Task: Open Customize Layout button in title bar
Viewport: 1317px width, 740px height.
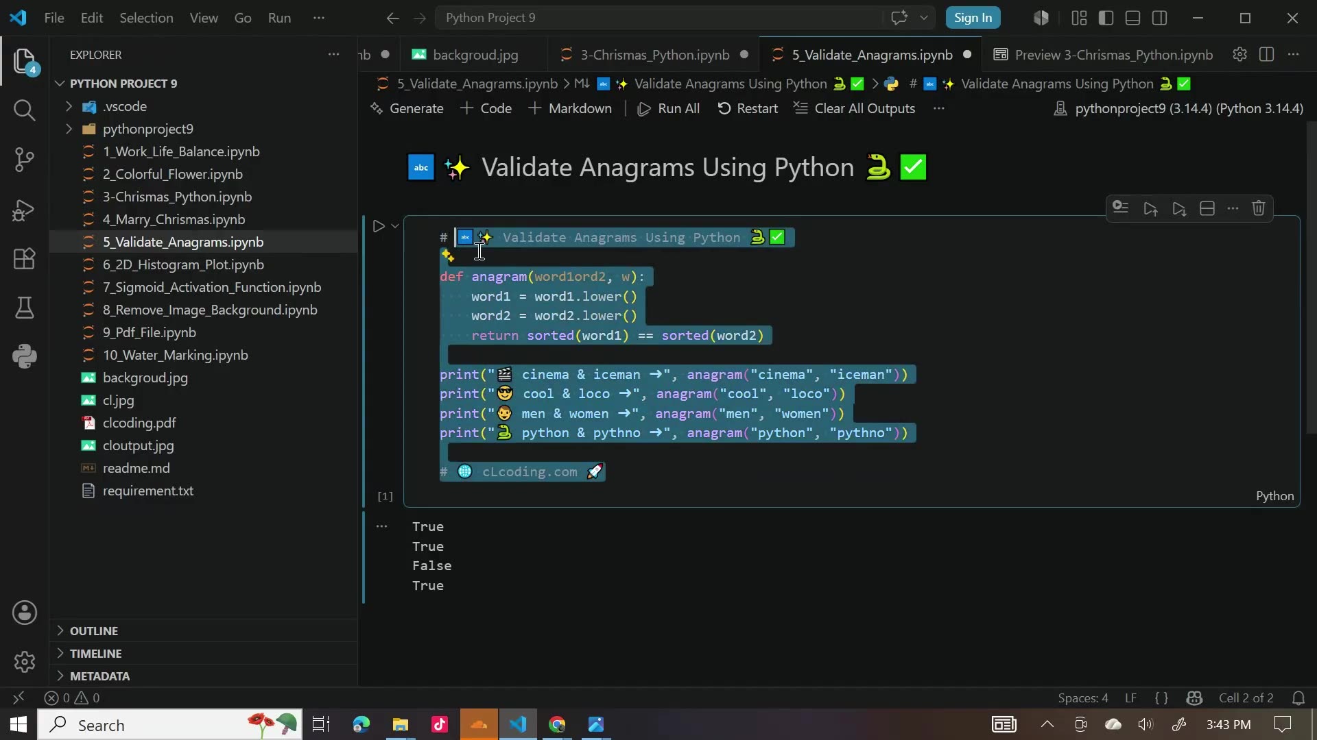Action: pos(1079,18)
